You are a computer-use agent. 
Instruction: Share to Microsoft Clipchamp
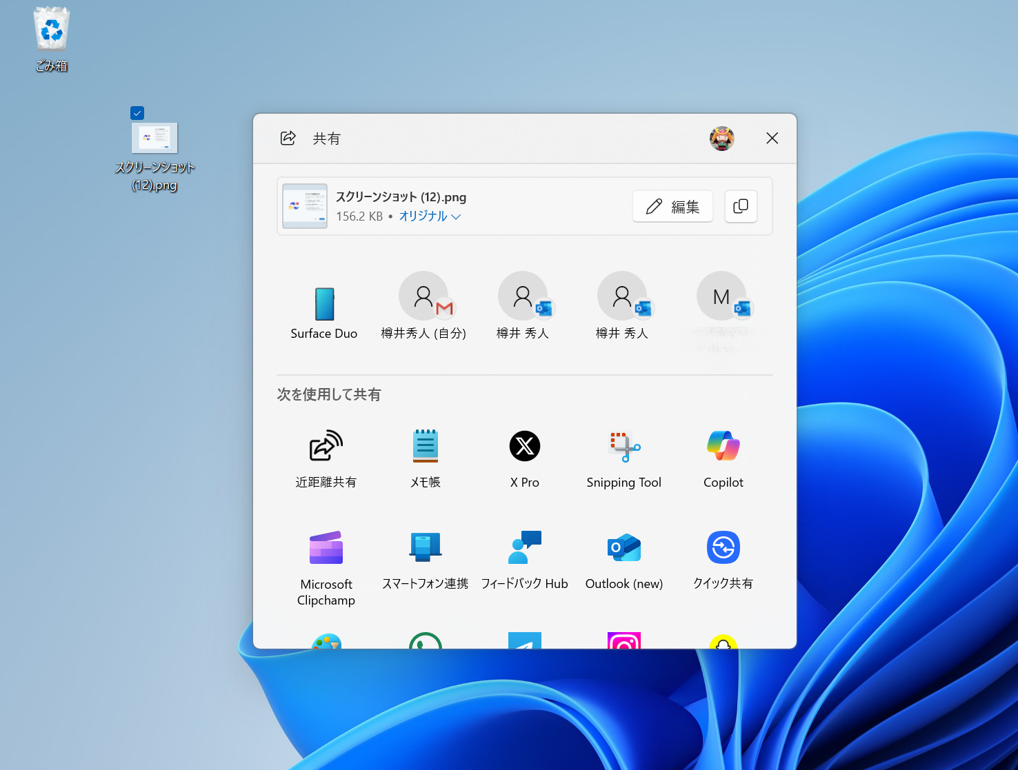326,556
